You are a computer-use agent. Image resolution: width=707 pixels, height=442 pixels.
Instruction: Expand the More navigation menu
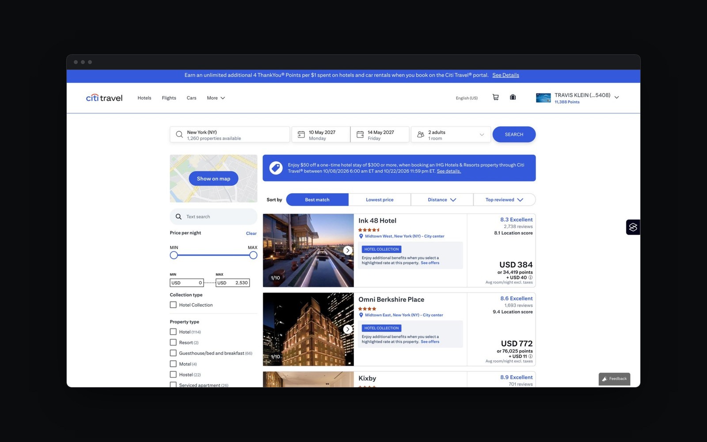coord(216,98)
